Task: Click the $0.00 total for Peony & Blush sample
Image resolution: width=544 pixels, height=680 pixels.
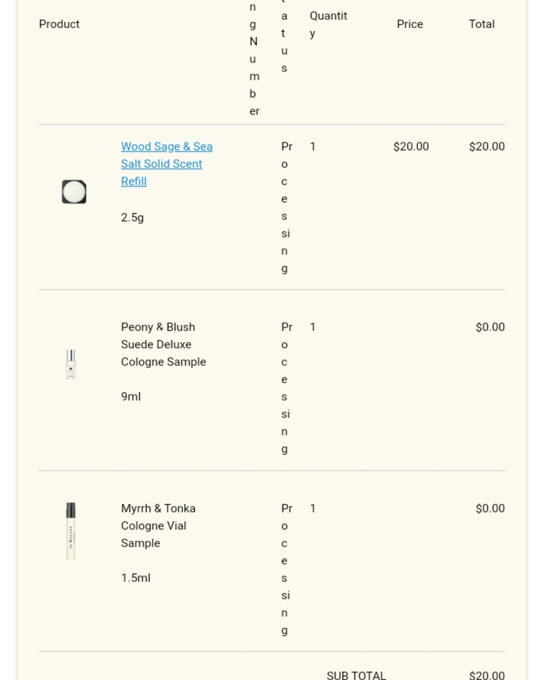Action: pos(490,327)
